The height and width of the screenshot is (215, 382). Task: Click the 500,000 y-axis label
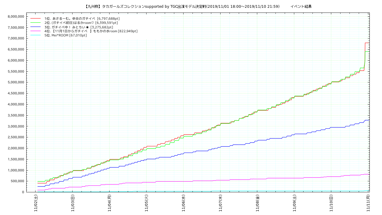pos(17,181)
